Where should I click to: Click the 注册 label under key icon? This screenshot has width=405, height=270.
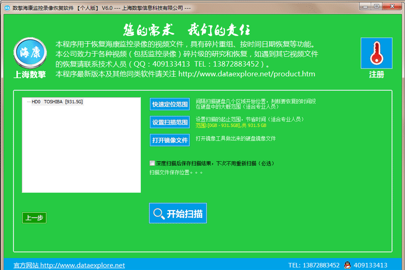pos(376,74)
